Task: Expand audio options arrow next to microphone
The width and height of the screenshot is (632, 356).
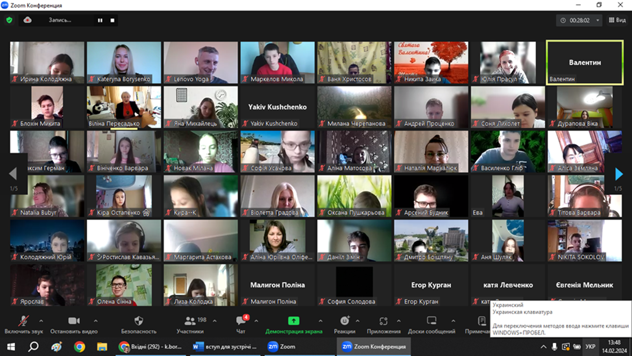Action: coord(41,321)
